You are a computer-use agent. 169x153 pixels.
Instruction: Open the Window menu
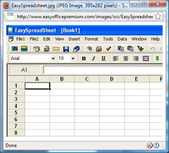pos(139,39)
